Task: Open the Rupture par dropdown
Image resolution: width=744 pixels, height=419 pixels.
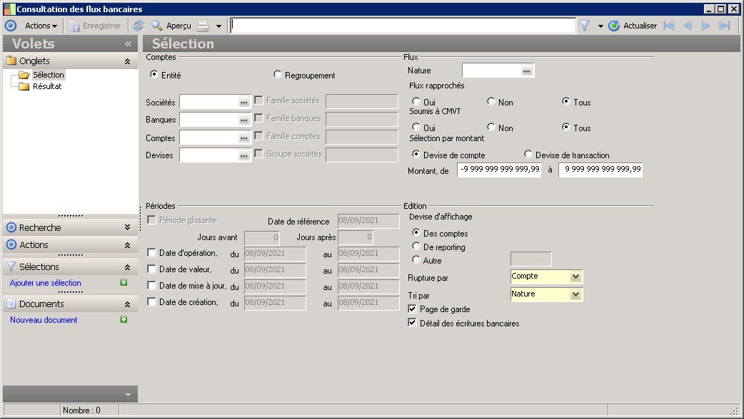Action: (x=575, y=276)
